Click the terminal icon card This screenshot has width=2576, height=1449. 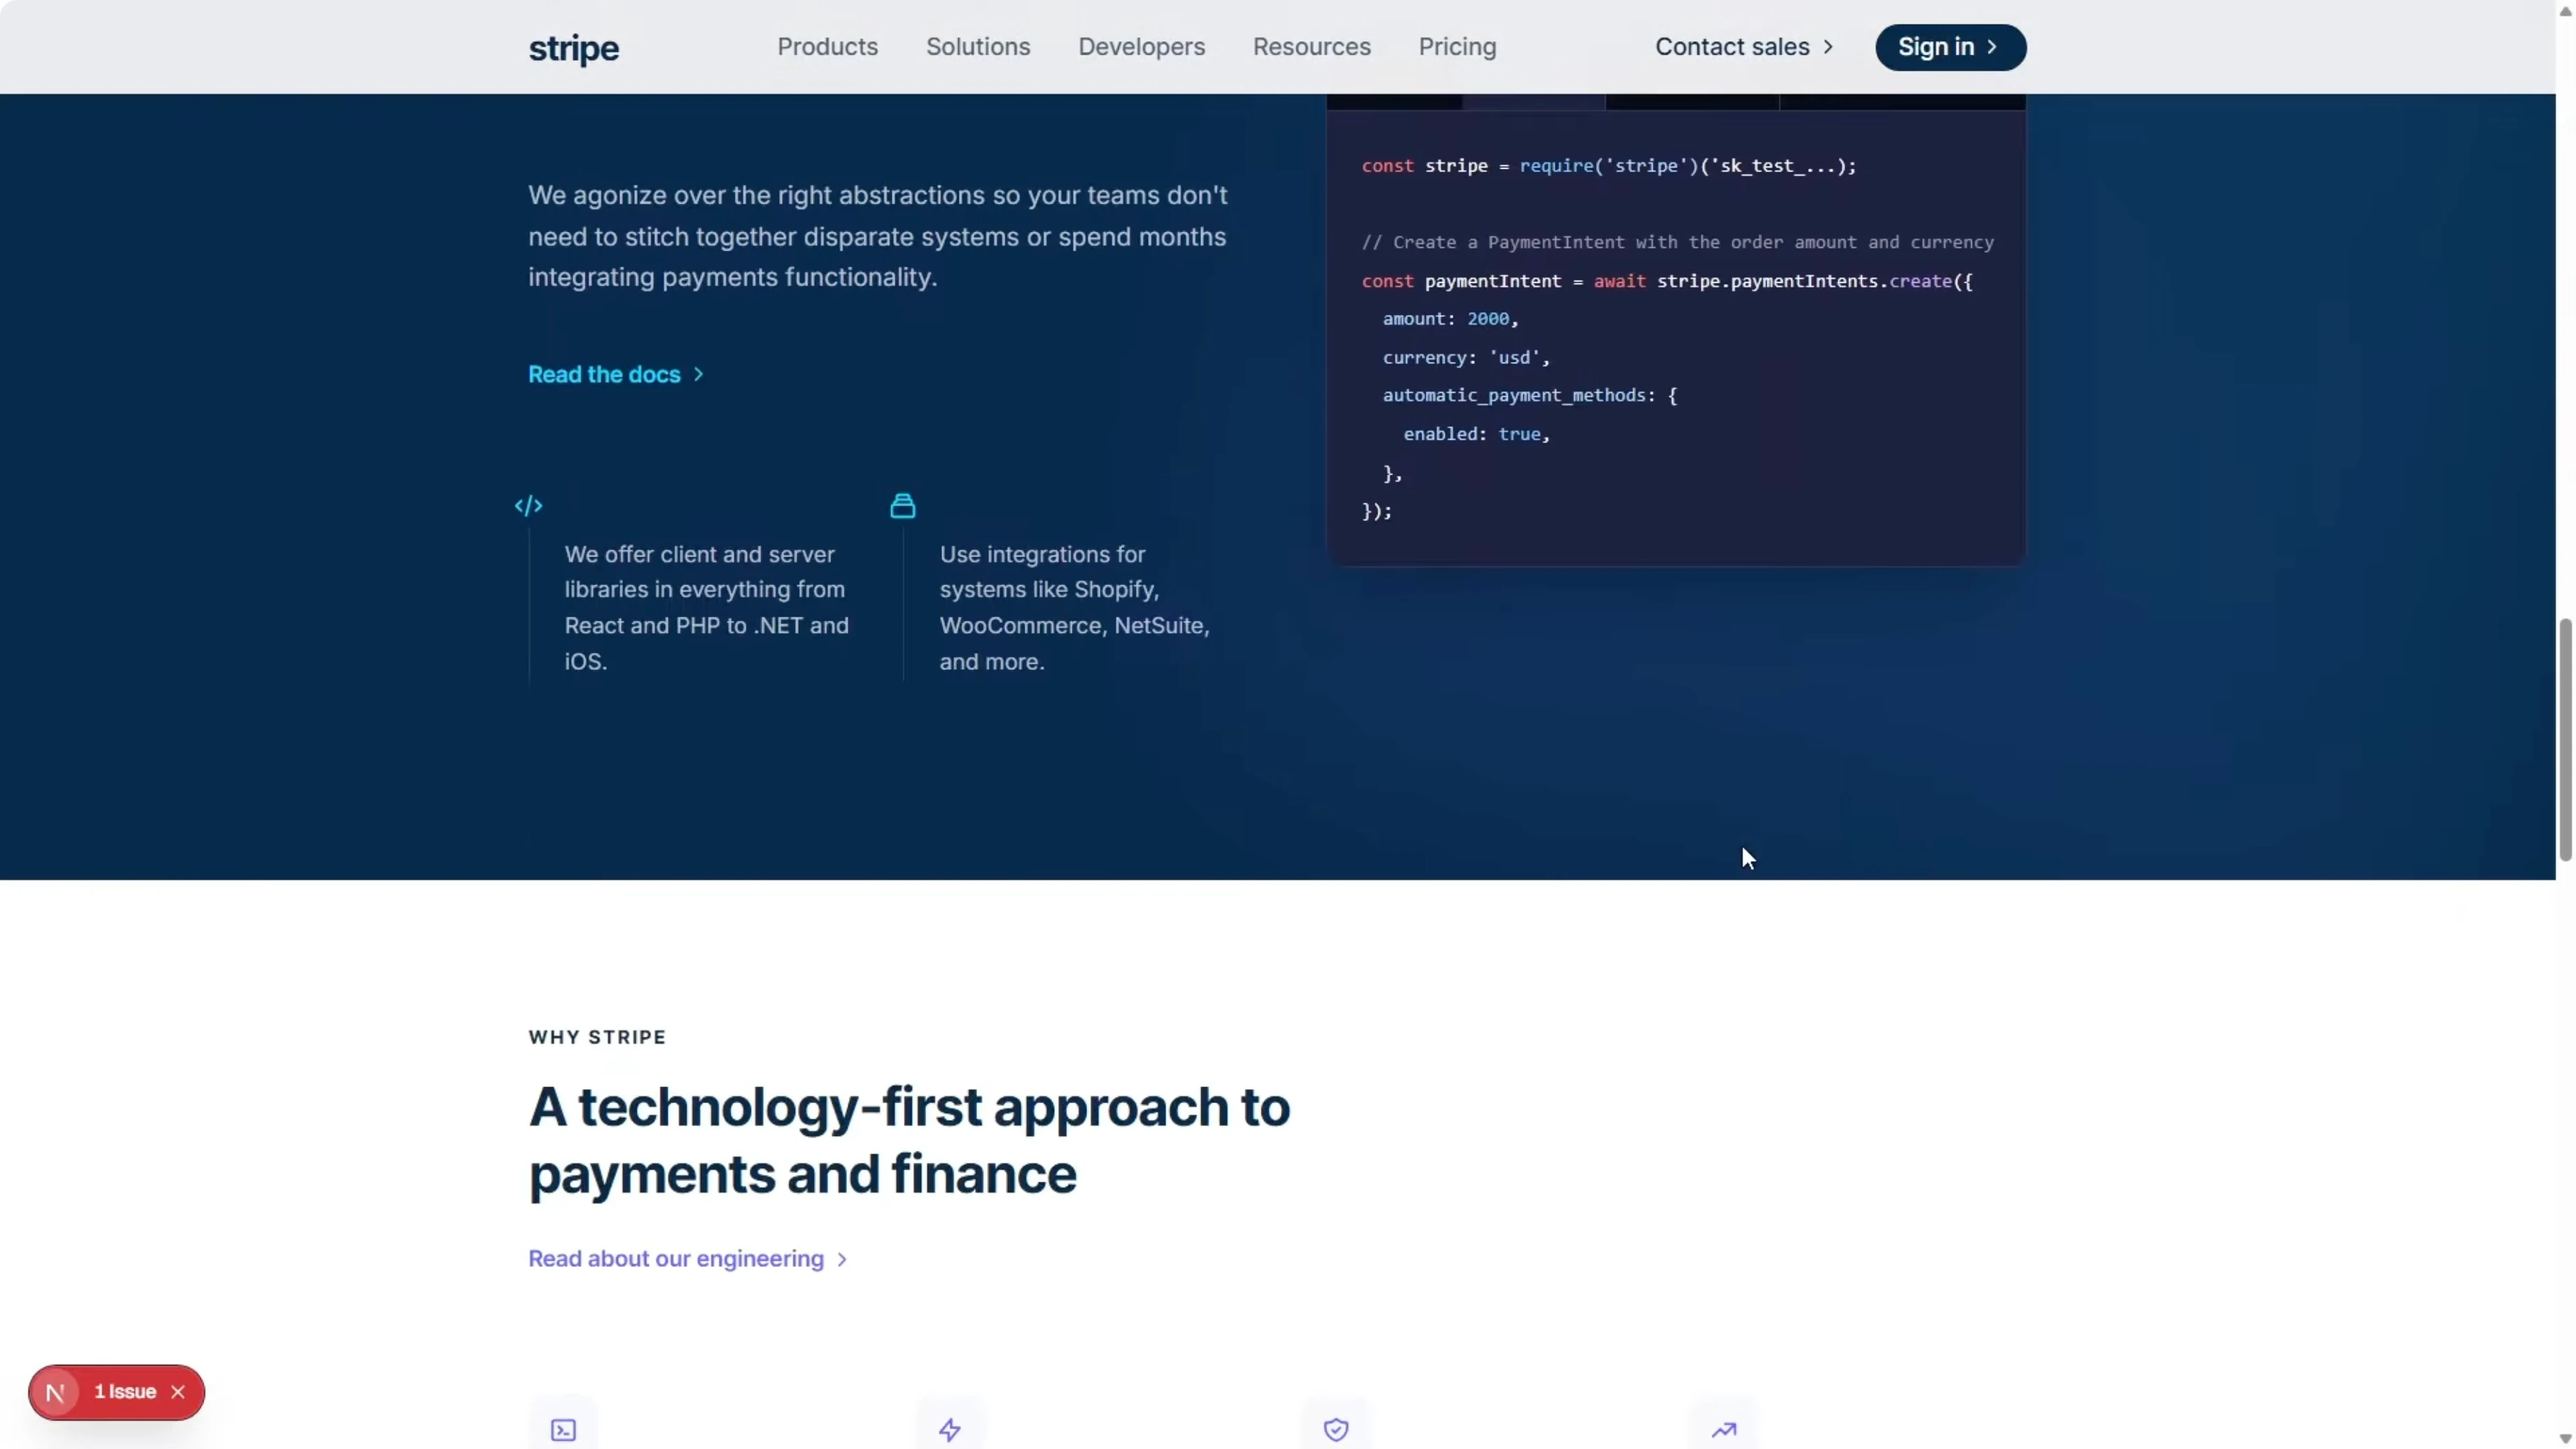click(563, 1429)
